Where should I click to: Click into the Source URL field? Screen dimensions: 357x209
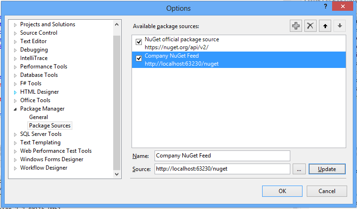coord(222,169)
